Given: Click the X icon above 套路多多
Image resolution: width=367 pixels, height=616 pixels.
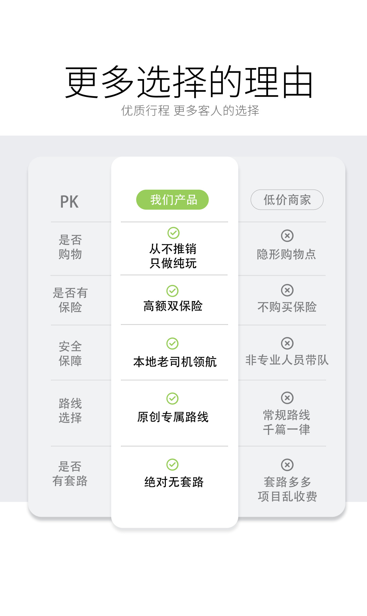Looking at the screenshot, I should pyautogui.click(x=287, y=464).
